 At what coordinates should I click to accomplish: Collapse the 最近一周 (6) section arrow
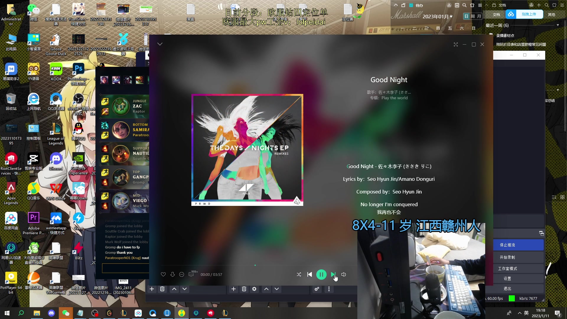pyautogui.click(x=558, y=25)
